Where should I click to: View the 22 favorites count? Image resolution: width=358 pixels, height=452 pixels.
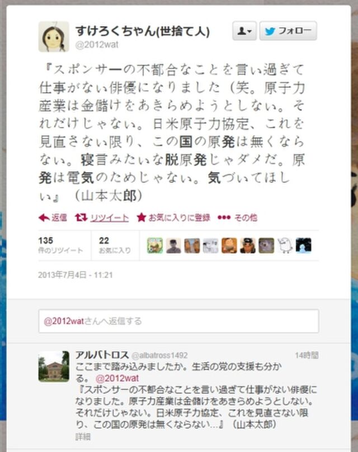[x=115, y=245]
